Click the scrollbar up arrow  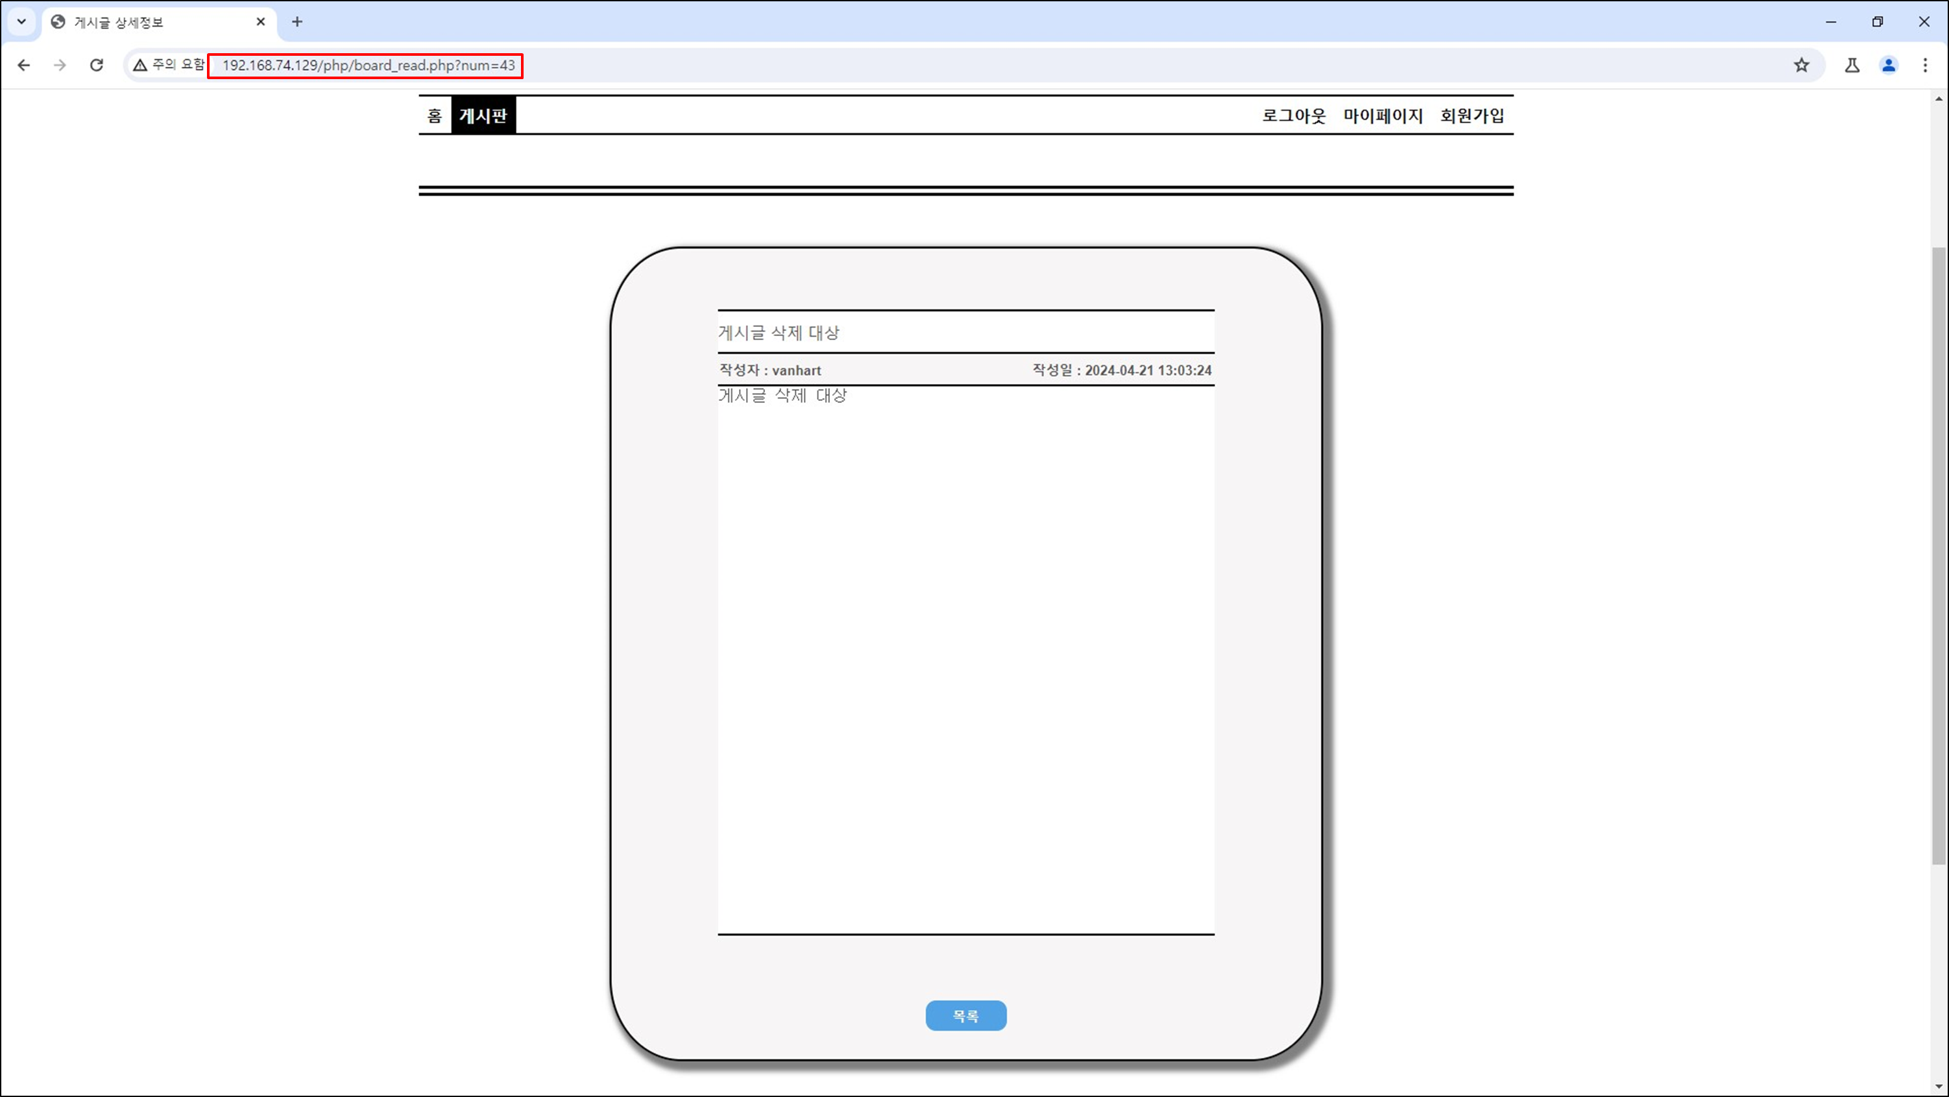pyautogui.click(x=1939, y=99)
